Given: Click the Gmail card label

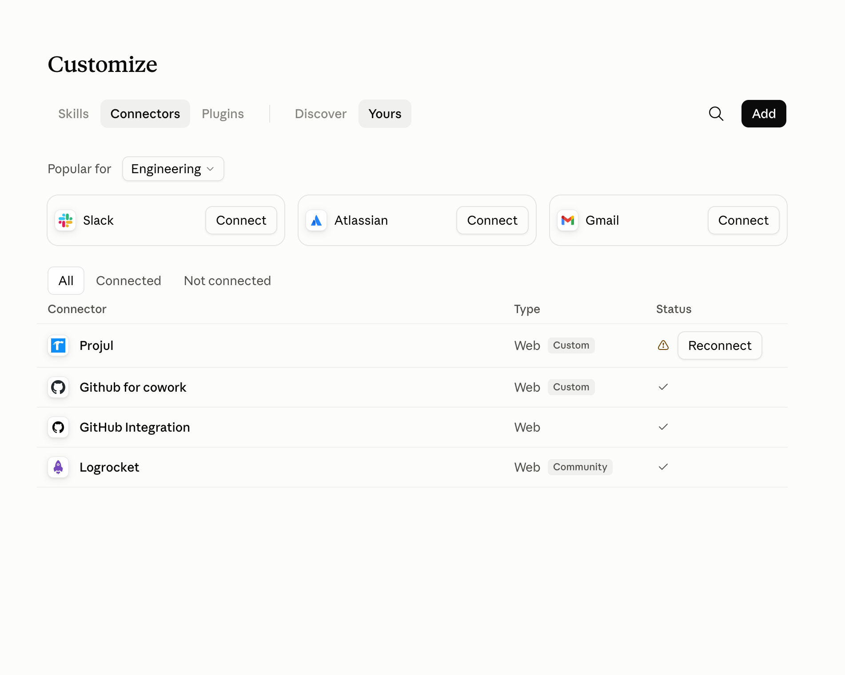Looking at the screenshot, I should pos(602,220).
